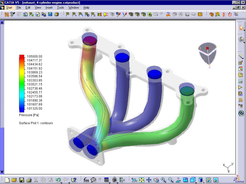This screenshot has width=246, height=184.
Task: Click the shading mode cylinder icon
Action: pos(200,180)
